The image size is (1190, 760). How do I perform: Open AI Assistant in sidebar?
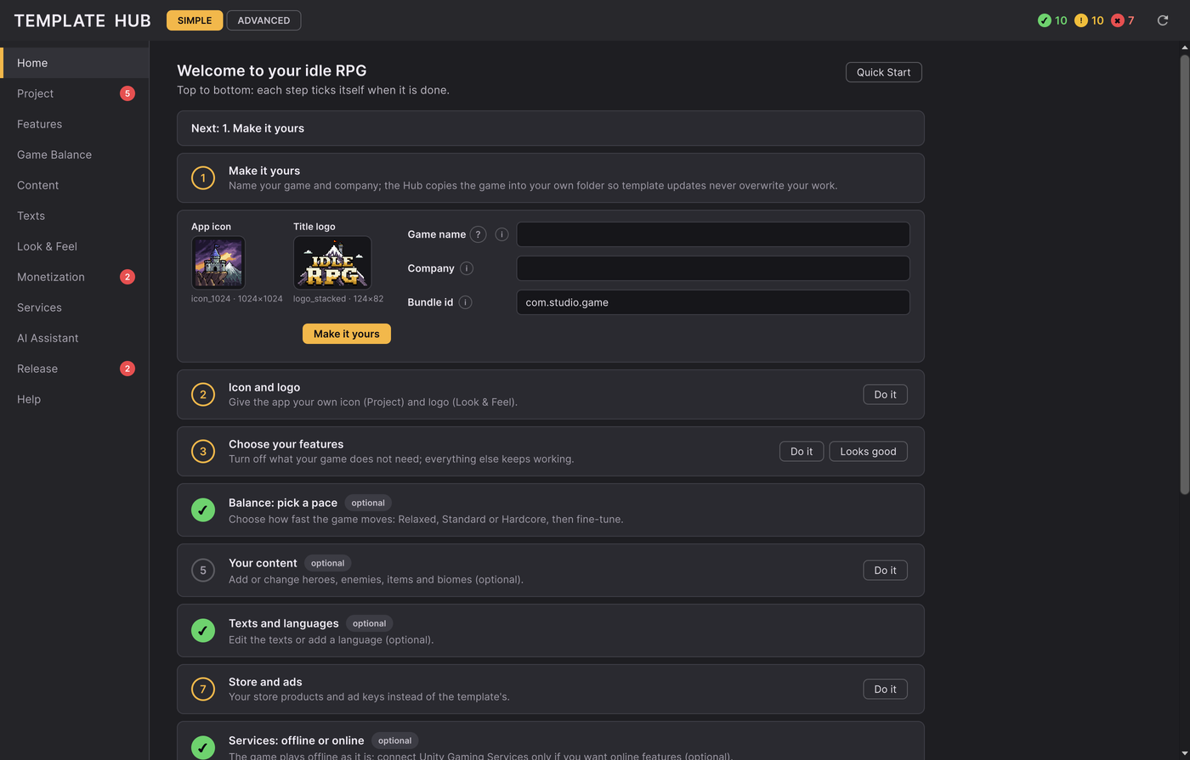tap(75, 338)
